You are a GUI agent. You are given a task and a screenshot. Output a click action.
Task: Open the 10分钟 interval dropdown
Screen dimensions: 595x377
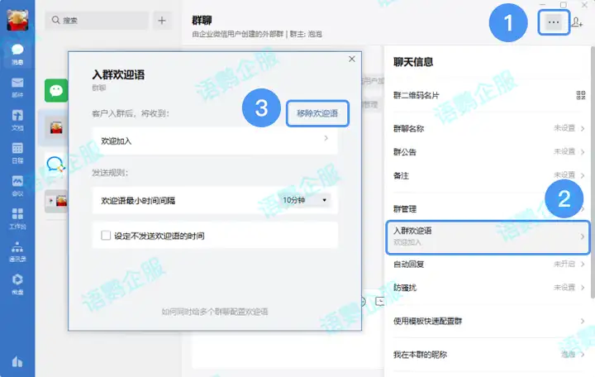305,200
